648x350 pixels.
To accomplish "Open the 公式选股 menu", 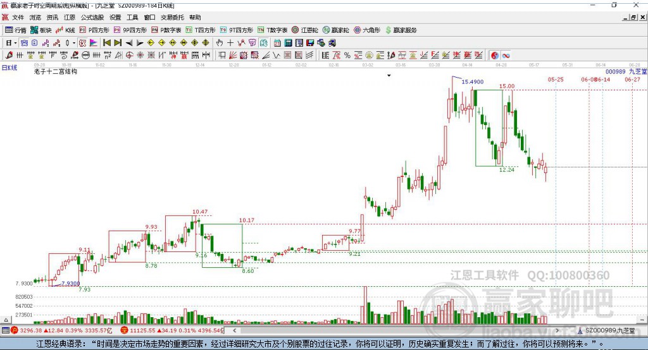I will point(92,17).
